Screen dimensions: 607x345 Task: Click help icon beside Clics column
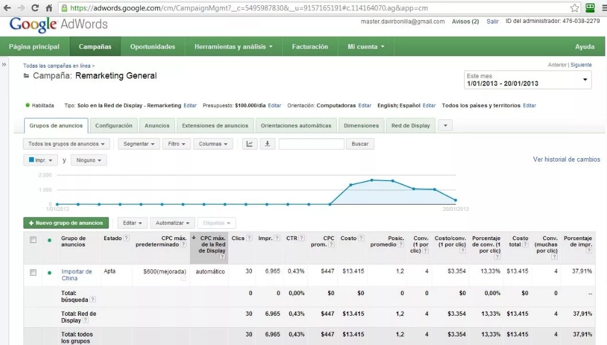250,238
